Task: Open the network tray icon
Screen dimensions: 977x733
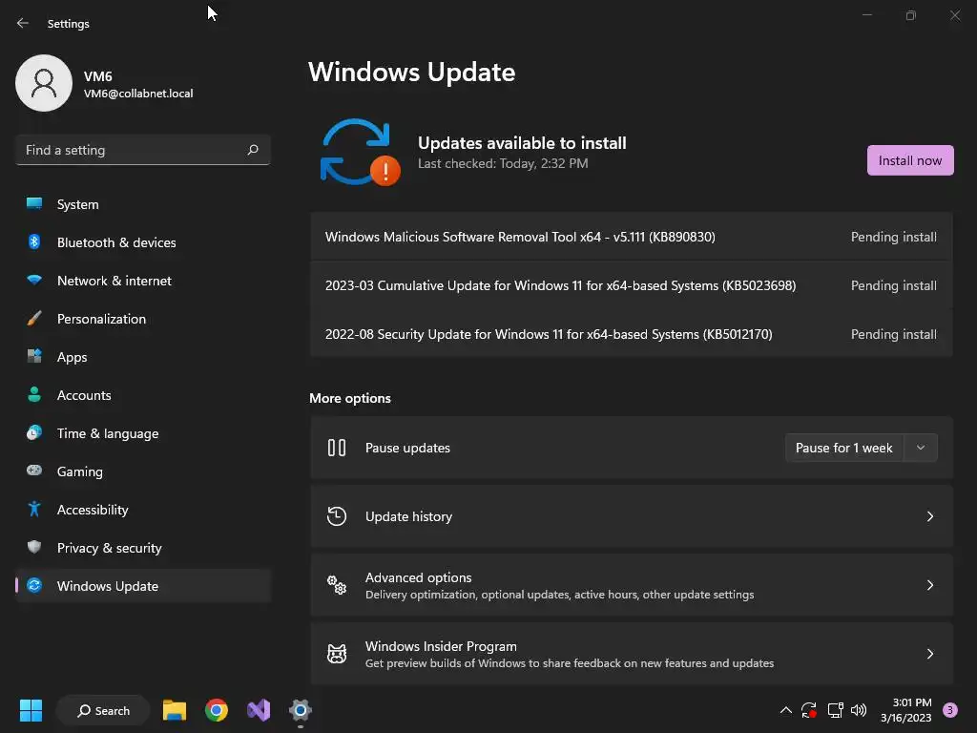Action: tap(835, 710)
